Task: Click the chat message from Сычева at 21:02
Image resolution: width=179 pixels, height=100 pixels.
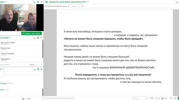Action: click(6, 83)
